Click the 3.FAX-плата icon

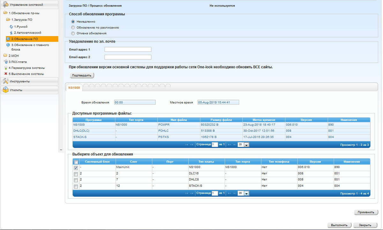[x=6, y=62]
